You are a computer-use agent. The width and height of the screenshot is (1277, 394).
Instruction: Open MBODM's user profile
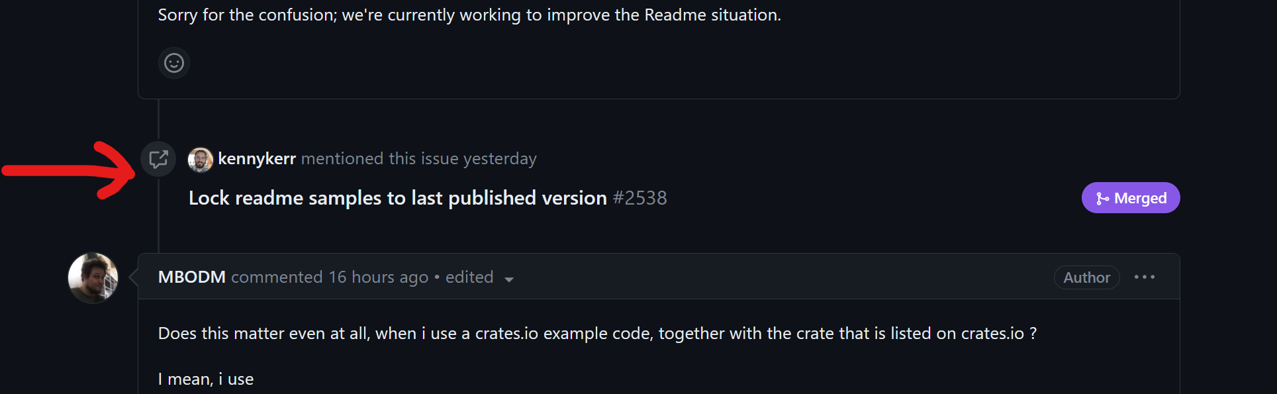(191, 277)
